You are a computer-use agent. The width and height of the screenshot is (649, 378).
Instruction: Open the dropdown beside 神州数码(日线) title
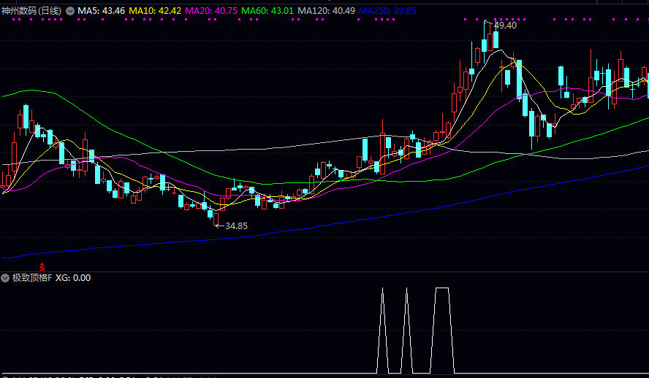70,11
